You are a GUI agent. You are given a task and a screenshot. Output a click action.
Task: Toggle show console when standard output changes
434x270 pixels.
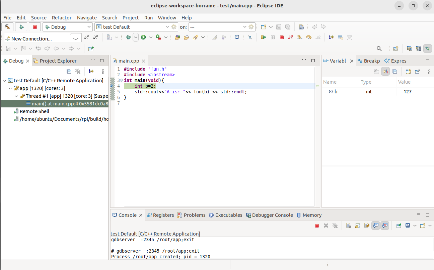pyautogui.click(x=376, y=226)
